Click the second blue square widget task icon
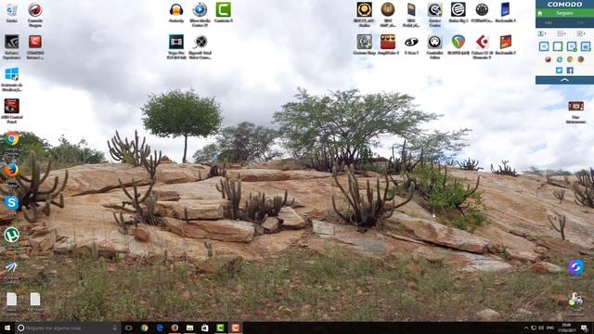 pyautogui.click(x=558, y=46)
